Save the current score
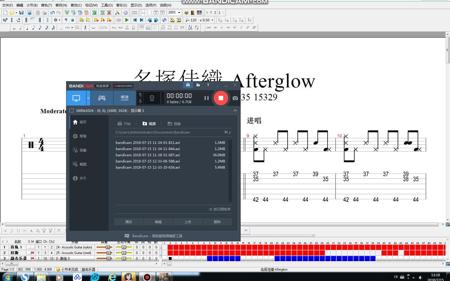This screenshot has height=281, width=450. [x=21, y=13]
